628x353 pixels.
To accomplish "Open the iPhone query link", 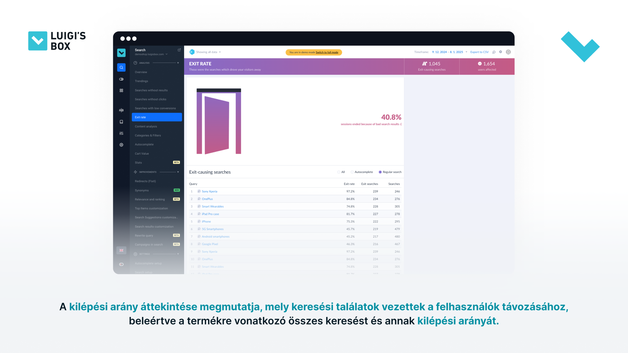I will (x=206, y=222).
